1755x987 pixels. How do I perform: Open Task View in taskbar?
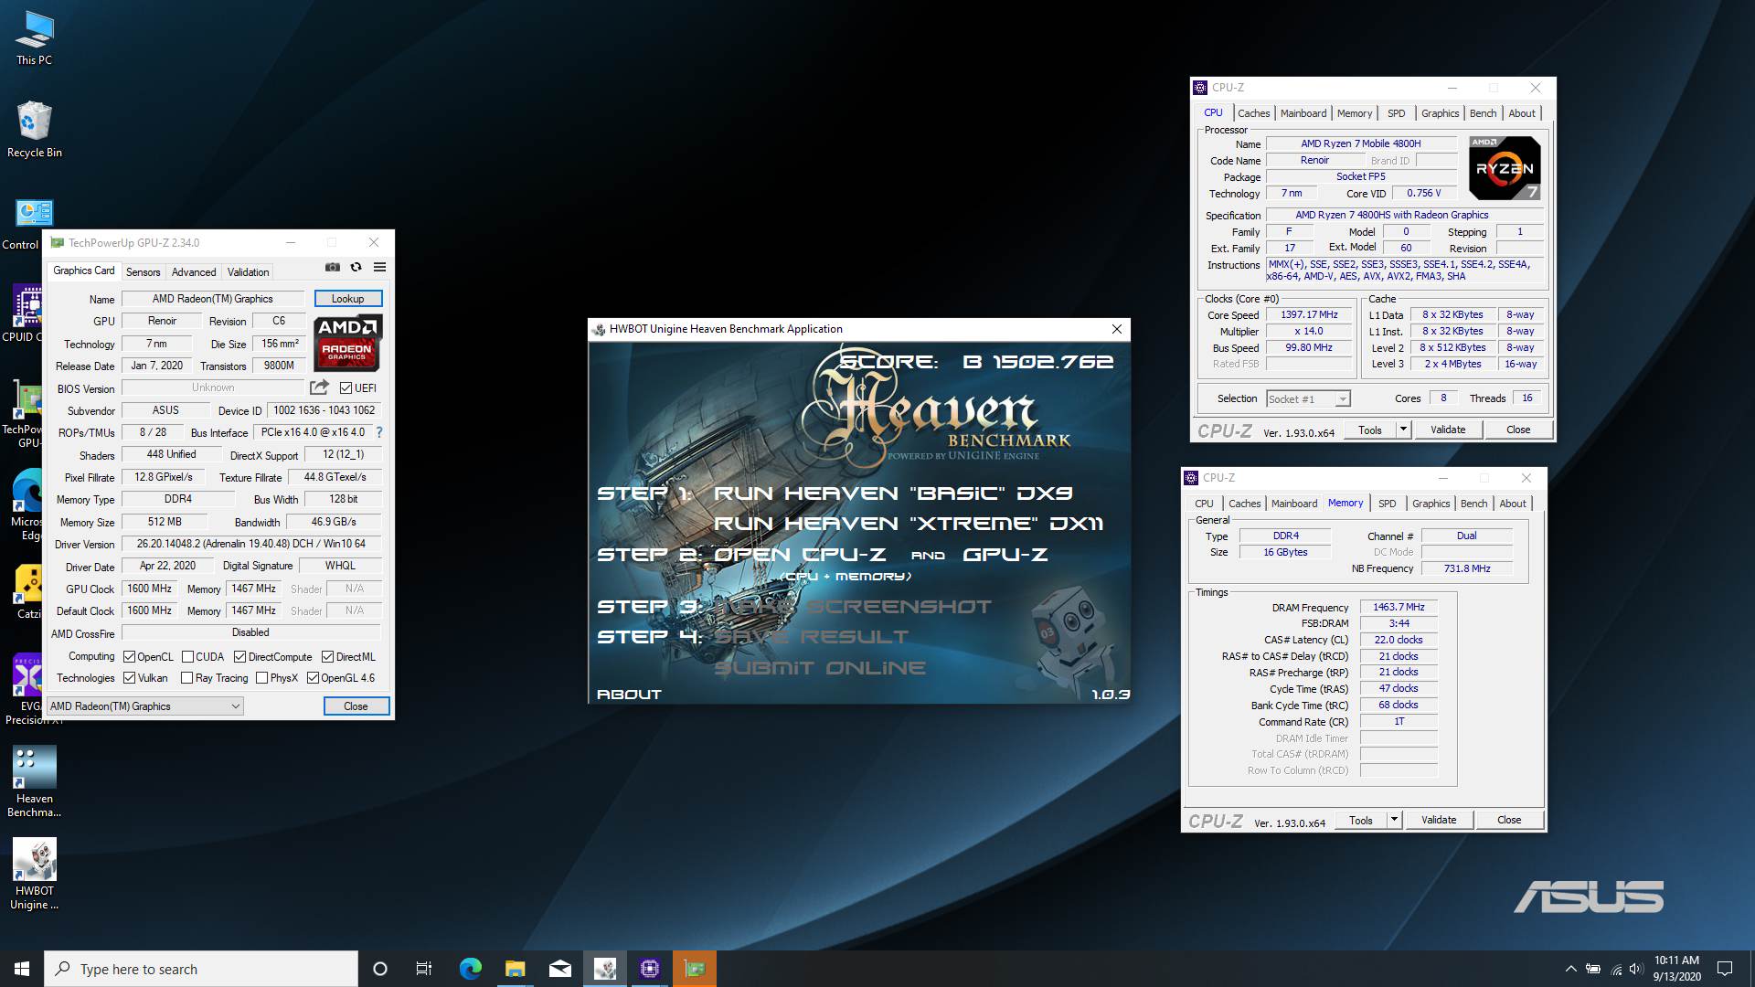(424, 969)
